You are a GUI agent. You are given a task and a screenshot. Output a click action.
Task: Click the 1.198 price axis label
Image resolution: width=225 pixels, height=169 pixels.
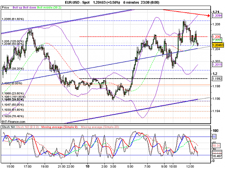216,86
